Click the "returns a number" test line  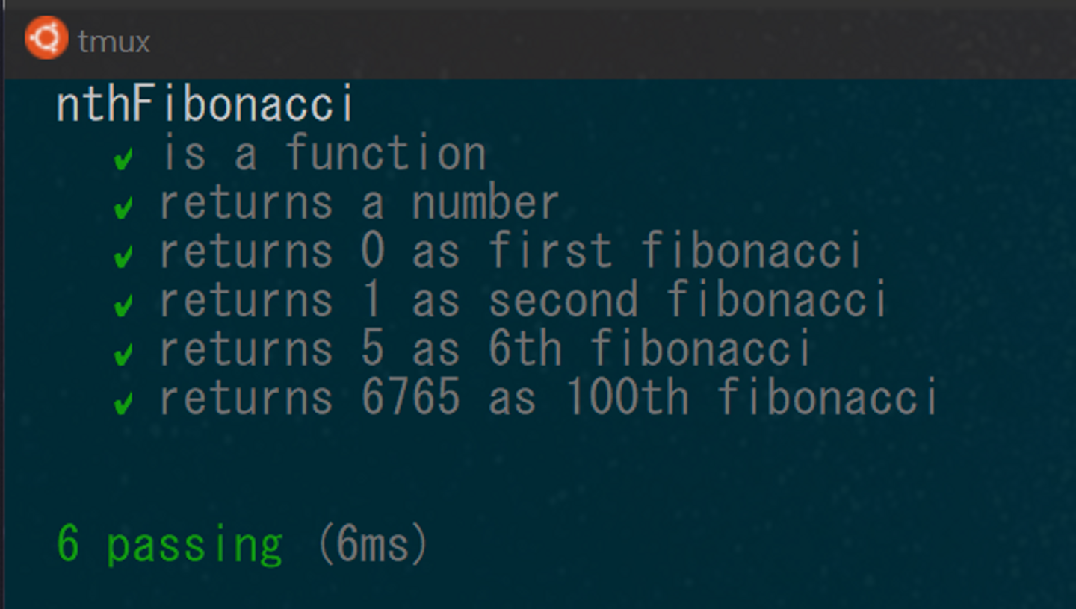(359, 203)
